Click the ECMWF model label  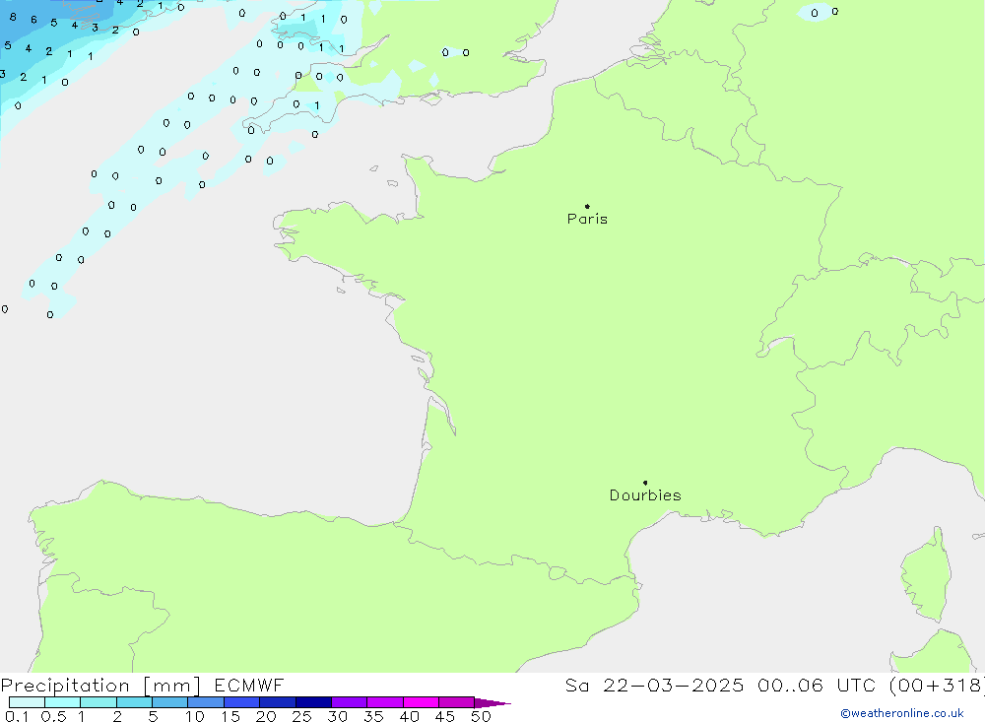[249, 686]
